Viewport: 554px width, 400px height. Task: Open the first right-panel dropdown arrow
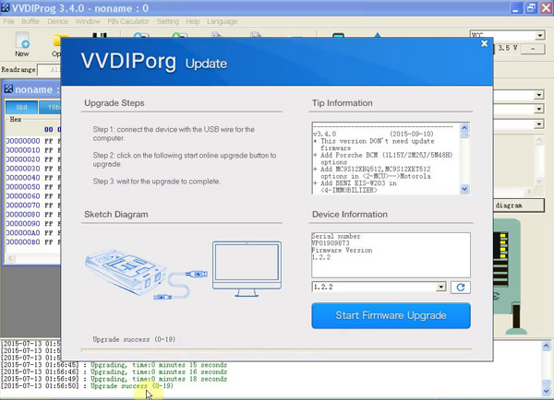pyautogui.click(x=539, y=95)
